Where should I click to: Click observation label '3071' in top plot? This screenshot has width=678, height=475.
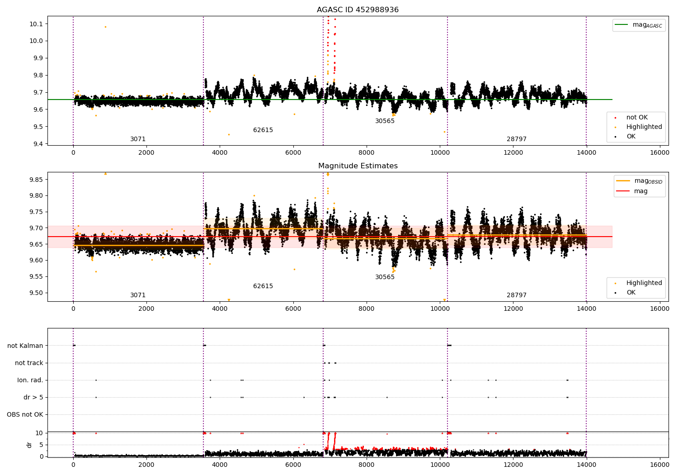(138, 139)
